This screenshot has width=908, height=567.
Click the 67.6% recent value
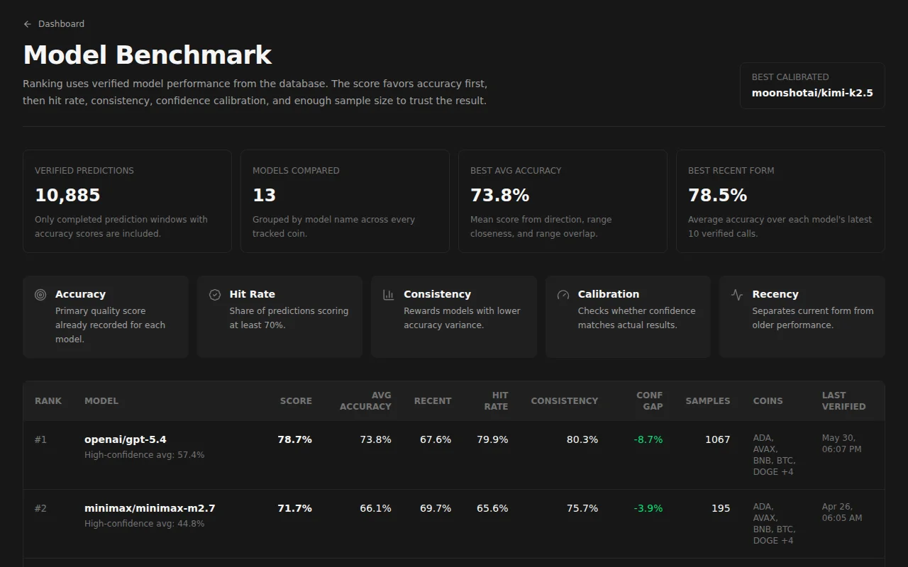(436, 439)
